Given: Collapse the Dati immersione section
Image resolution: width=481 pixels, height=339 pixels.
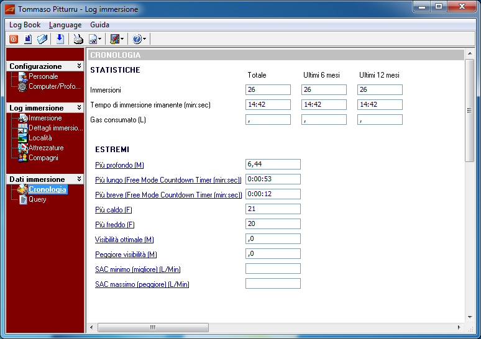Looking at the screenshot, I should pyautogui.click(x=79, y=179).
